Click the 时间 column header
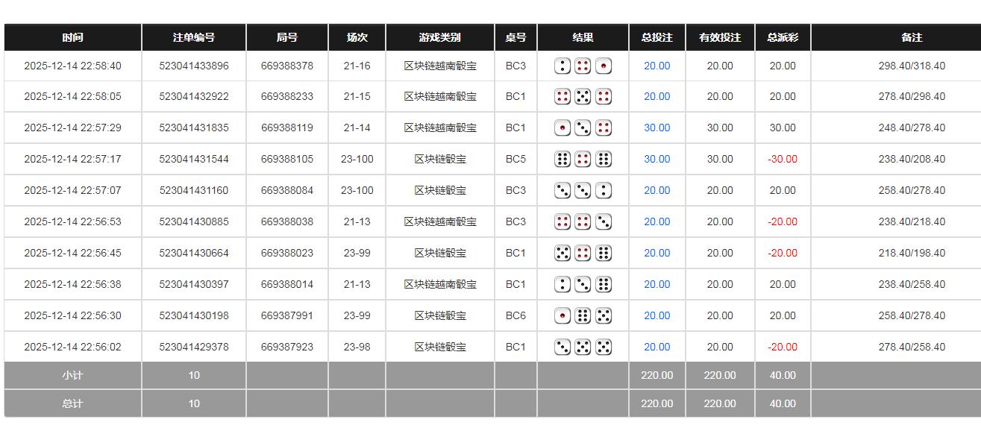Viewport: 981px width, 431px height. pyautogui.click(x=72, y=37)
